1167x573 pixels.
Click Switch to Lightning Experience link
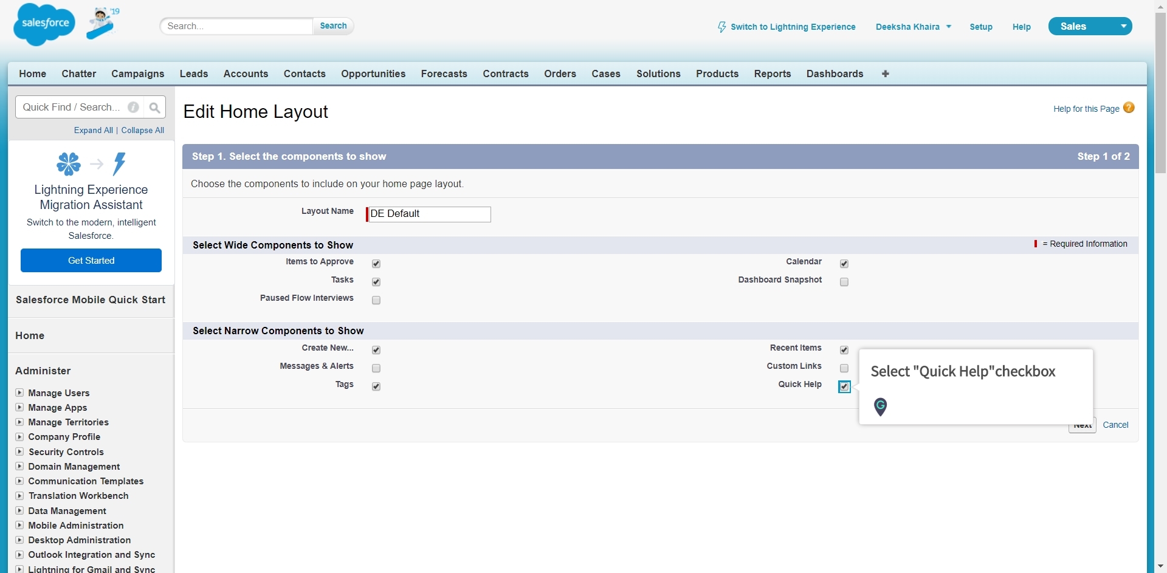coord(793,27)
